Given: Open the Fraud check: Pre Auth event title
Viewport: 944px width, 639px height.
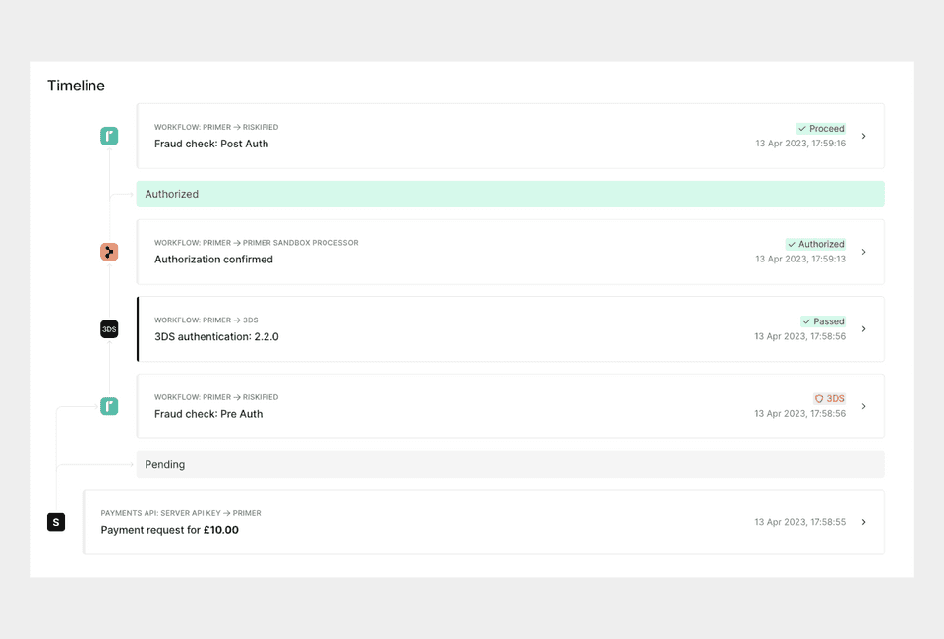Looking at the screenshot, I should coord(208,414).
